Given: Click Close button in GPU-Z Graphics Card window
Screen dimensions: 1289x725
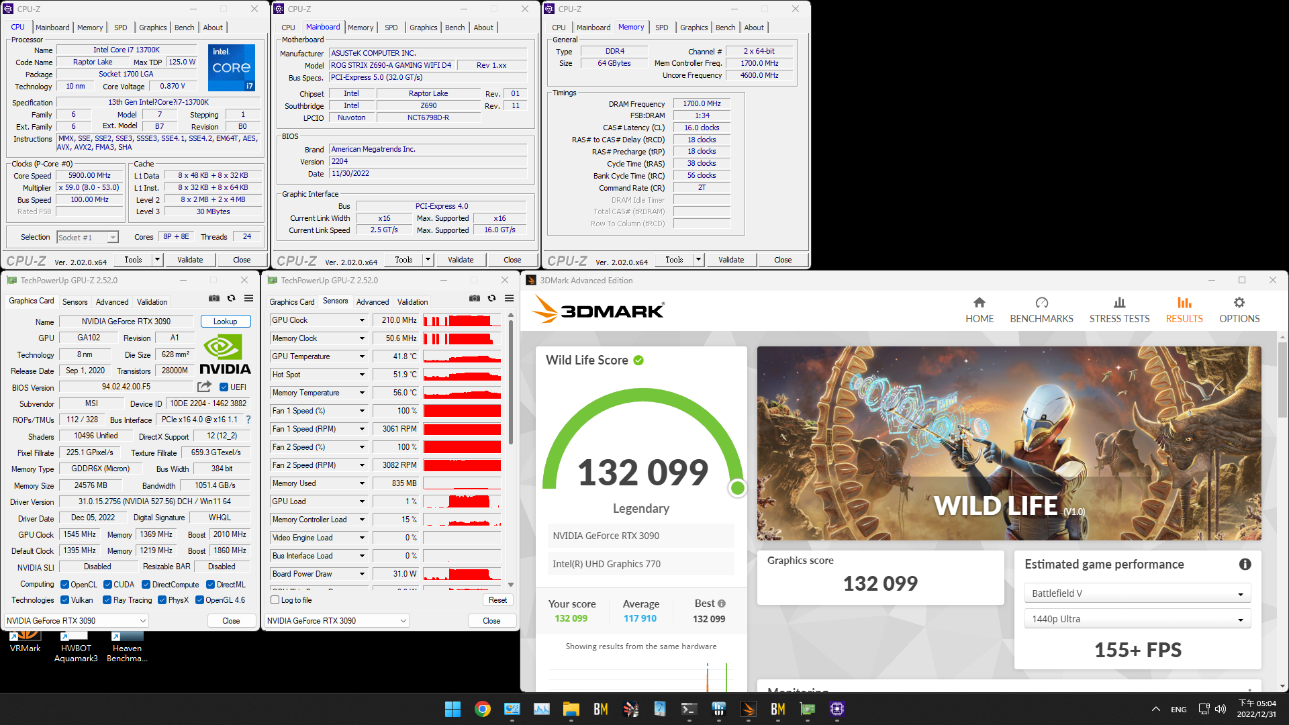Looking at the screenshot, I should [x=231, y=621].
